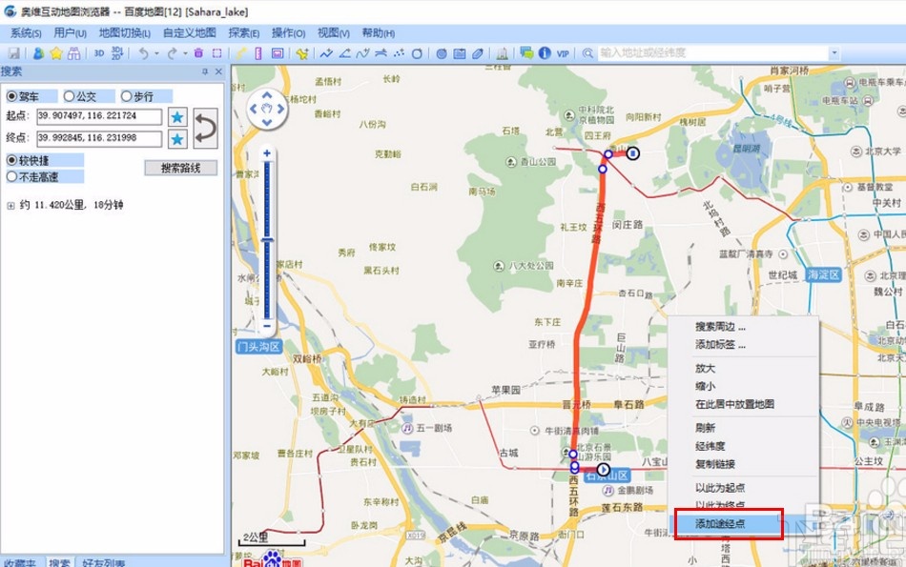Swap start and end with the curved-arrow button
This screenshot has width=906, height=567.
205,129
